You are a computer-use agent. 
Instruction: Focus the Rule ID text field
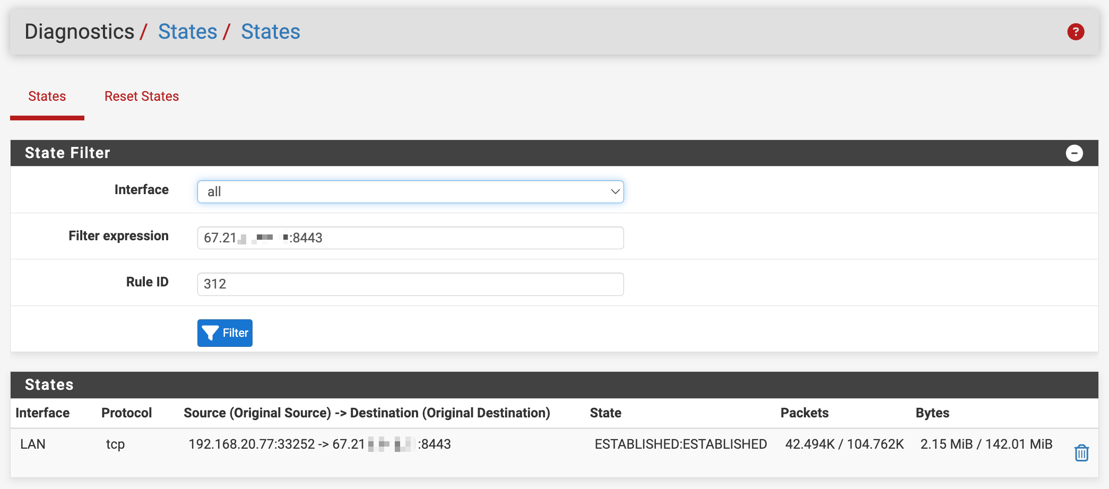click(410, 284)
